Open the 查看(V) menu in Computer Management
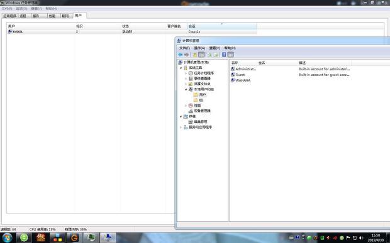Image resolution: width=390 pixels, height=243 pixels. (214, 48)
